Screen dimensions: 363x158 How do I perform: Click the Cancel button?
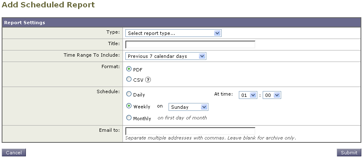click(x=14, y=153)
